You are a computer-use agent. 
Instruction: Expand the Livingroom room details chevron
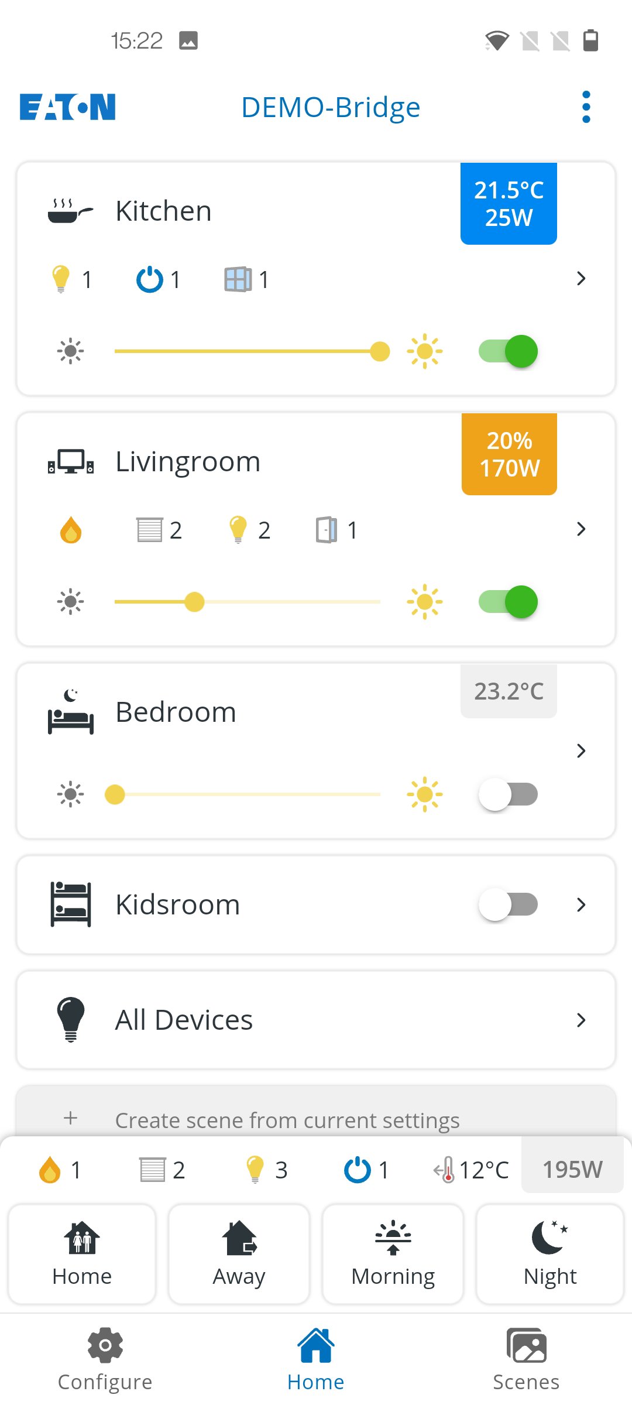coord(581,529)
